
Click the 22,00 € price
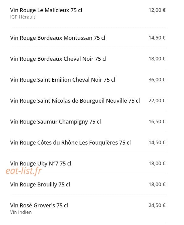157,101
